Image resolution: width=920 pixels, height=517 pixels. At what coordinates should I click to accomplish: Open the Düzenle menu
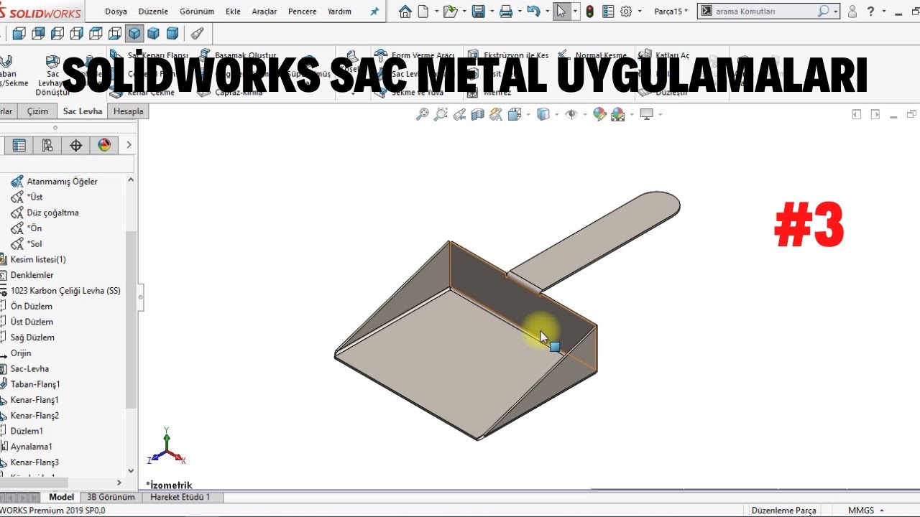[153, 11]
